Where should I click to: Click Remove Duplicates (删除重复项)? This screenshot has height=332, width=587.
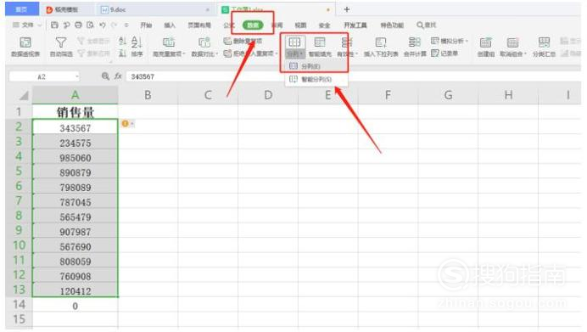click(243, 41)
